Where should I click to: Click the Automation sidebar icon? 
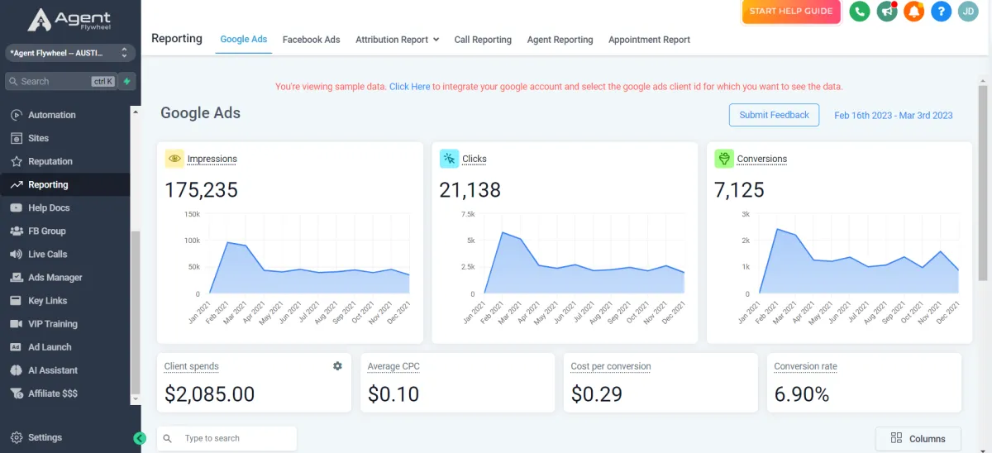point(17,115)
